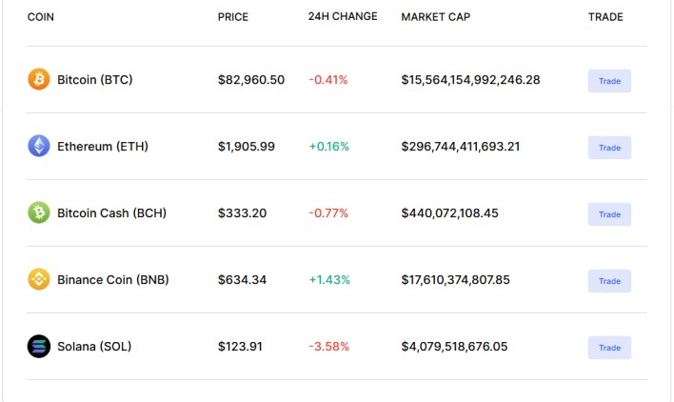Click the Bitcoin Cash green icon
Image resolution: width=674 pixels, height=402 pixels.
pos(38,212)
